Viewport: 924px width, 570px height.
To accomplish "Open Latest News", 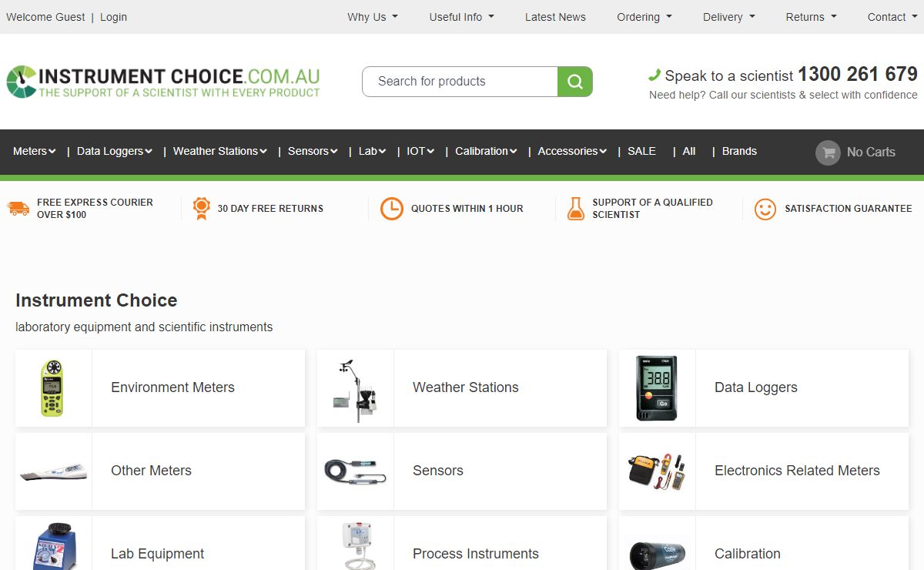I will (555, 17).
